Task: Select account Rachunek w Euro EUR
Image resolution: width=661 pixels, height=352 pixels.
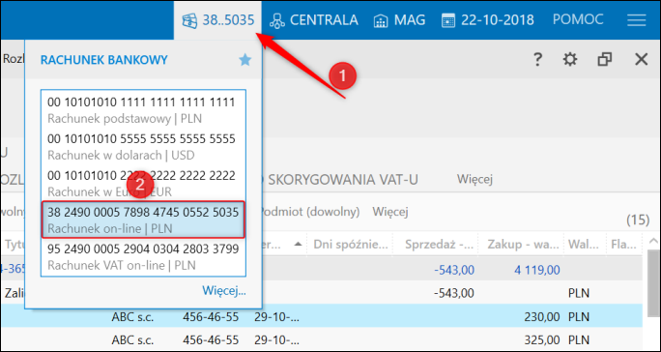Action: [143, 184]
